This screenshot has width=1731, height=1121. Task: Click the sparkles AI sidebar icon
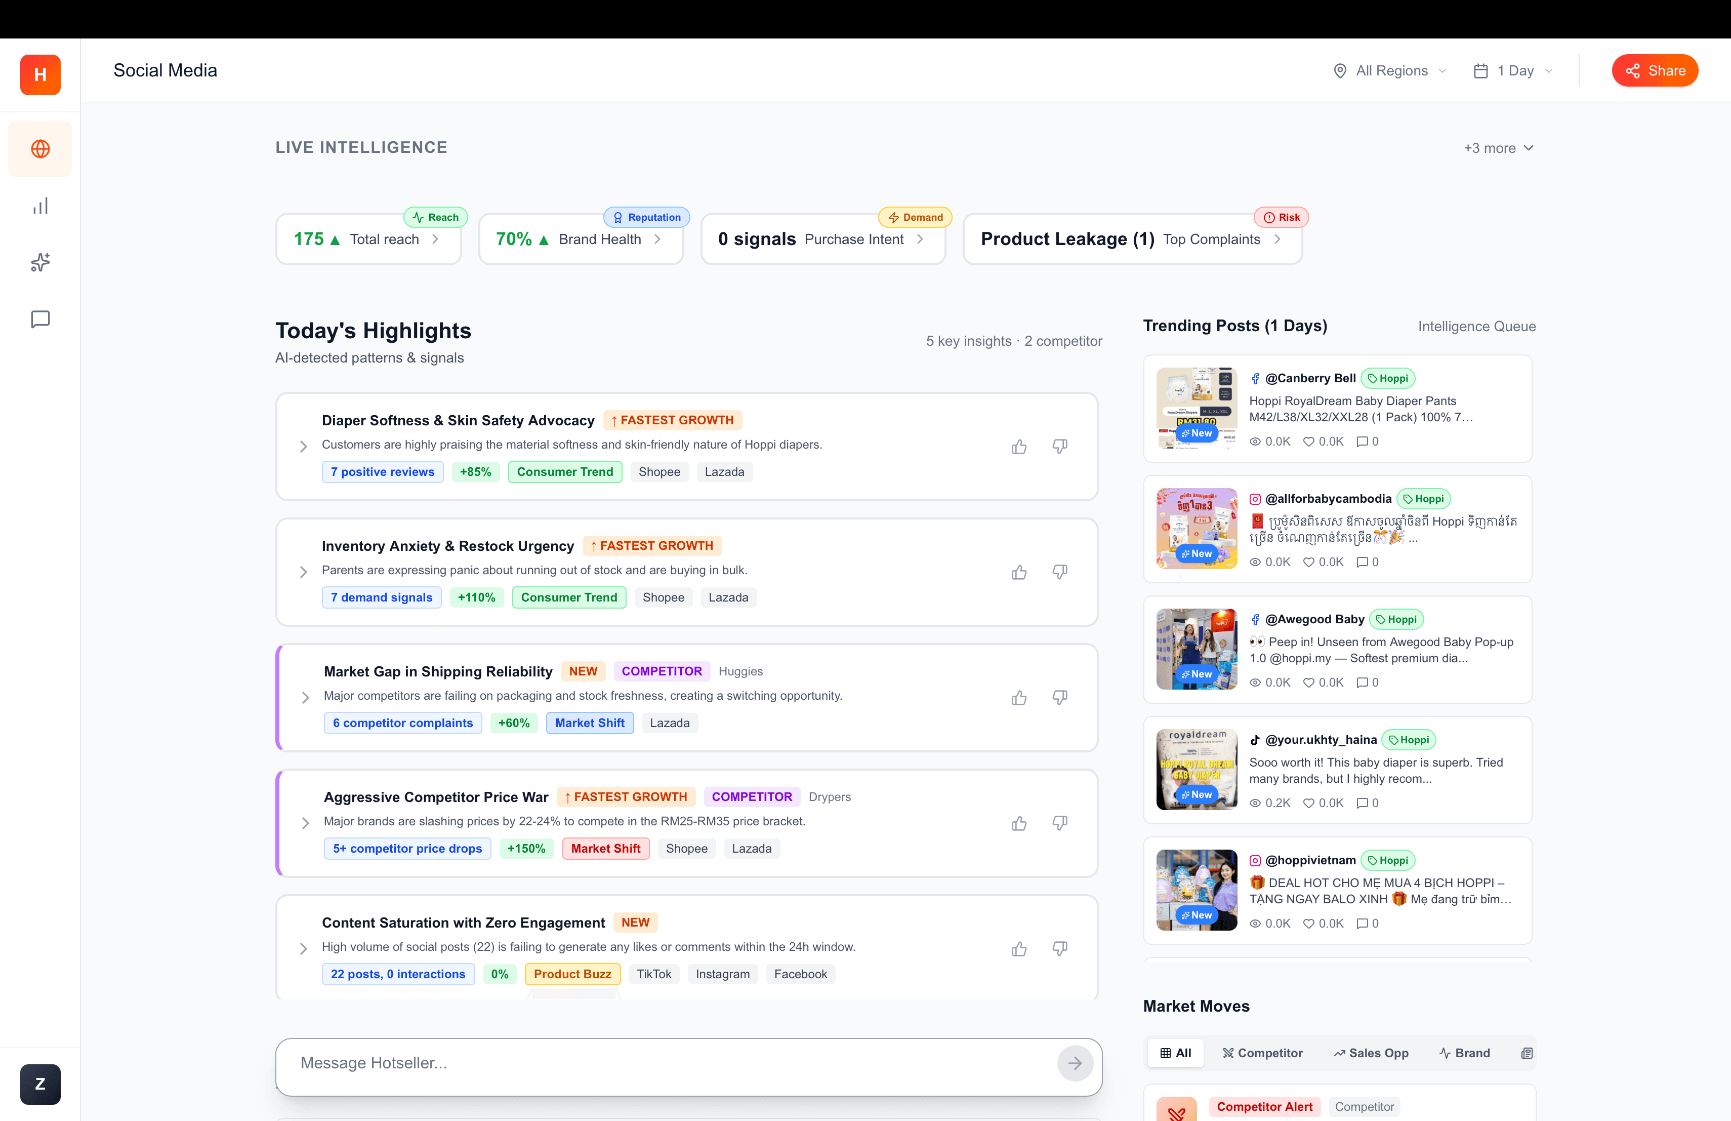click(x=40, y=263)
